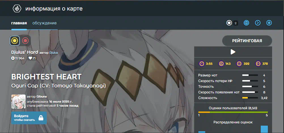
Task: Click the BPM icon showing 143
Action: (221, 64)
